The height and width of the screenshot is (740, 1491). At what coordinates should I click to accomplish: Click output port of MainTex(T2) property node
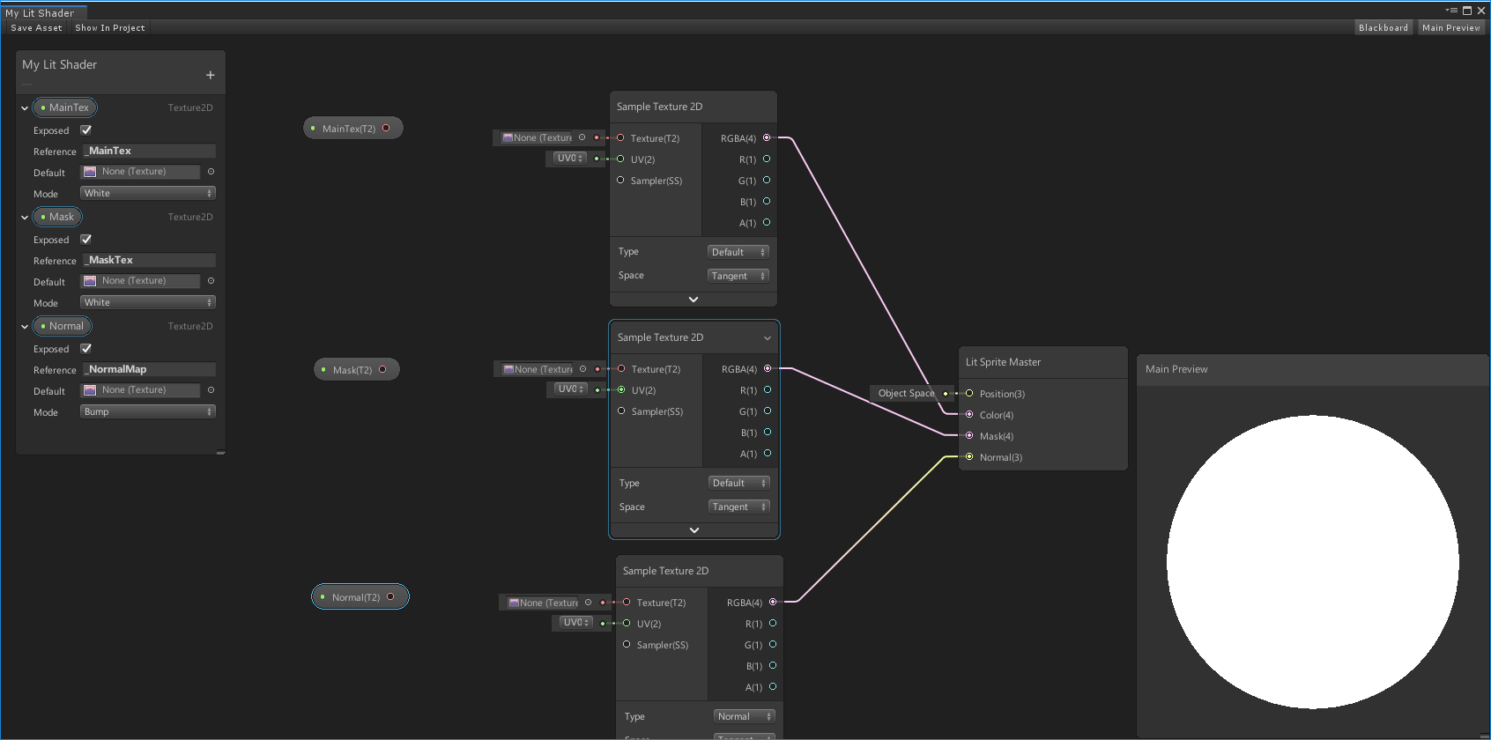coord(386,129)
